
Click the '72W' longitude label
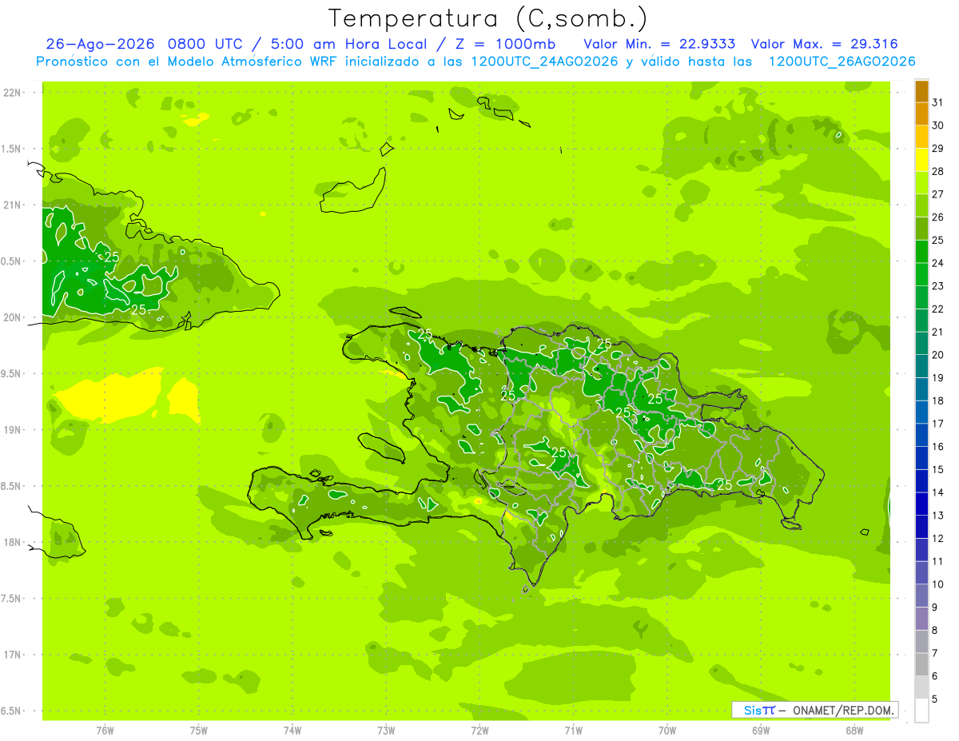point(479,730)
